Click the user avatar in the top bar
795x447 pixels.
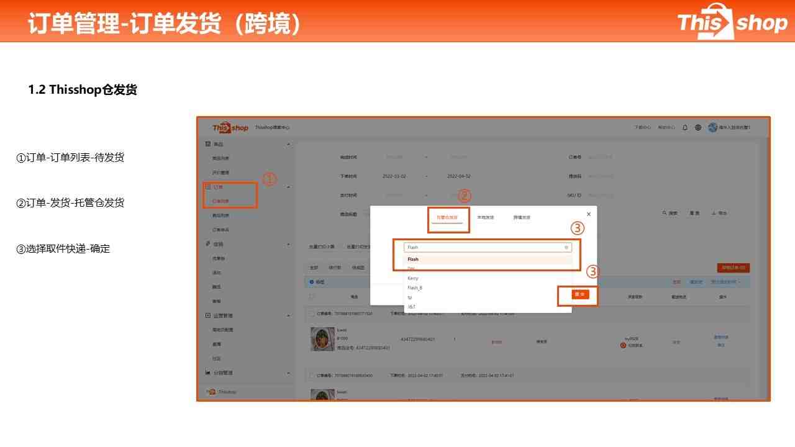click(x=712, y=127)
